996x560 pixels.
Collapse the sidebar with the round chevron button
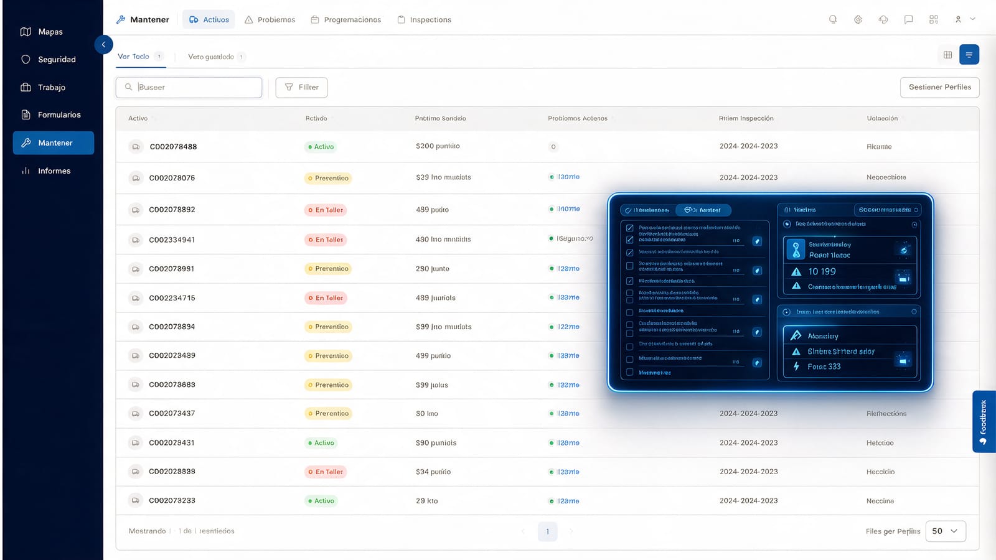tap(103, 45)
